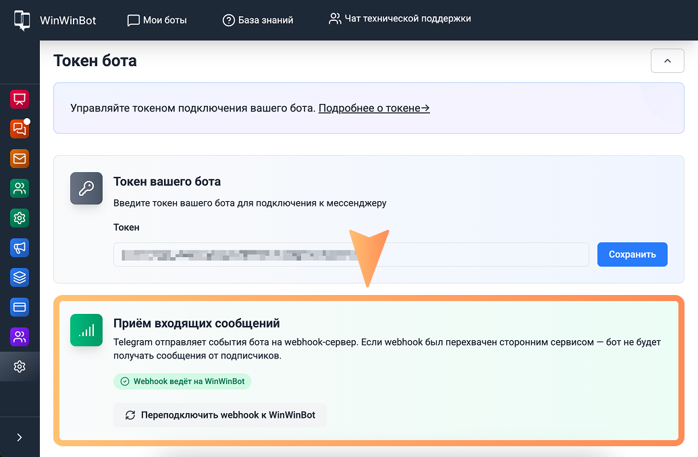Viewport: 698px width, 457px height.
Task: Click WinWinBot brand name
Action: (x=68, y=20)
